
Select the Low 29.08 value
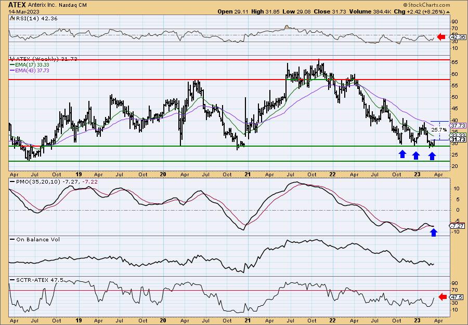[x=297, y=11]
